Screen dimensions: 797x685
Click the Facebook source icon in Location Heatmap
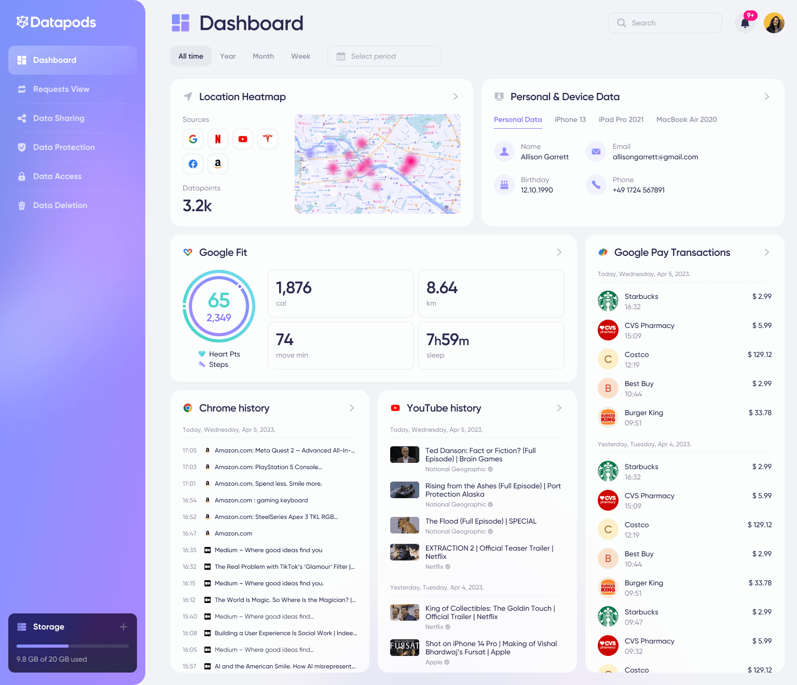pos(193,163)
